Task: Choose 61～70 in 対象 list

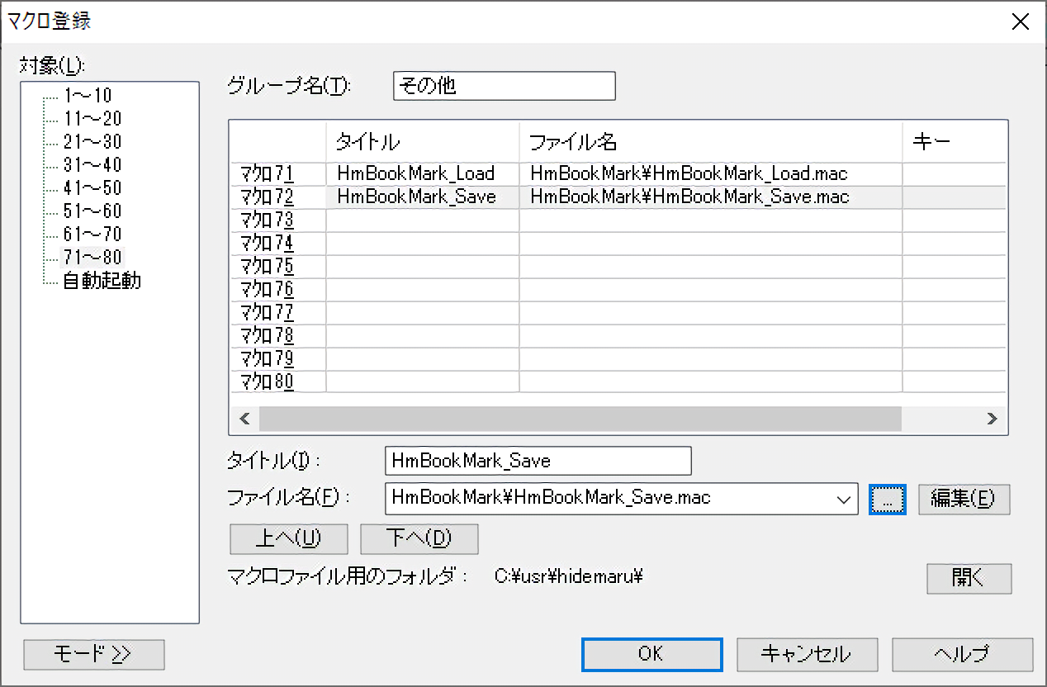Action: pos(92,235)
